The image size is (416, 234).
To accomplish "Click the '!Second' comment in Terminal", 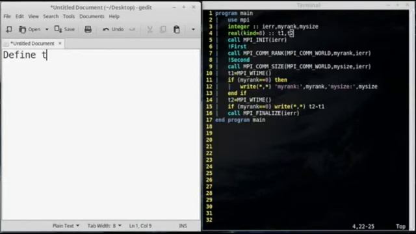I will [239, 60].
